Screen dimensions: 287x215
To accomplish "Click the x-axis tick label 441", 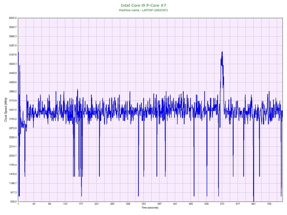I will pyautogui.click(x=175, y=204).
